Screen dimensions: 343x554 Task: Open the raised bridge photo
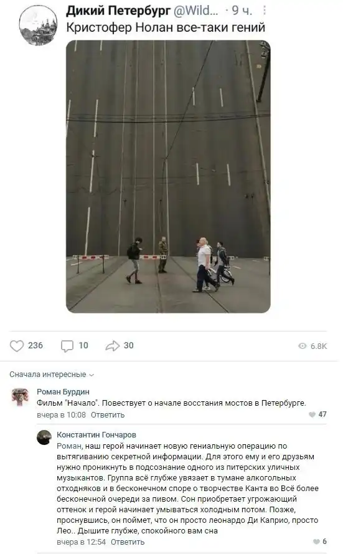click(x=168, y=176)
